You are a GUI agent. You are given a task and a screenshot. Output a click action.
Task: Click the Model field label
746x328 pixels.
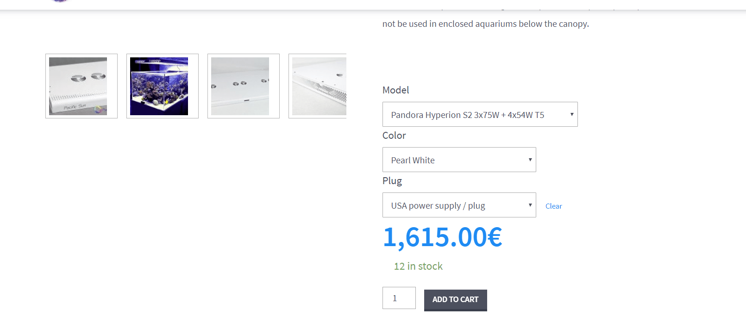(395, 90)
